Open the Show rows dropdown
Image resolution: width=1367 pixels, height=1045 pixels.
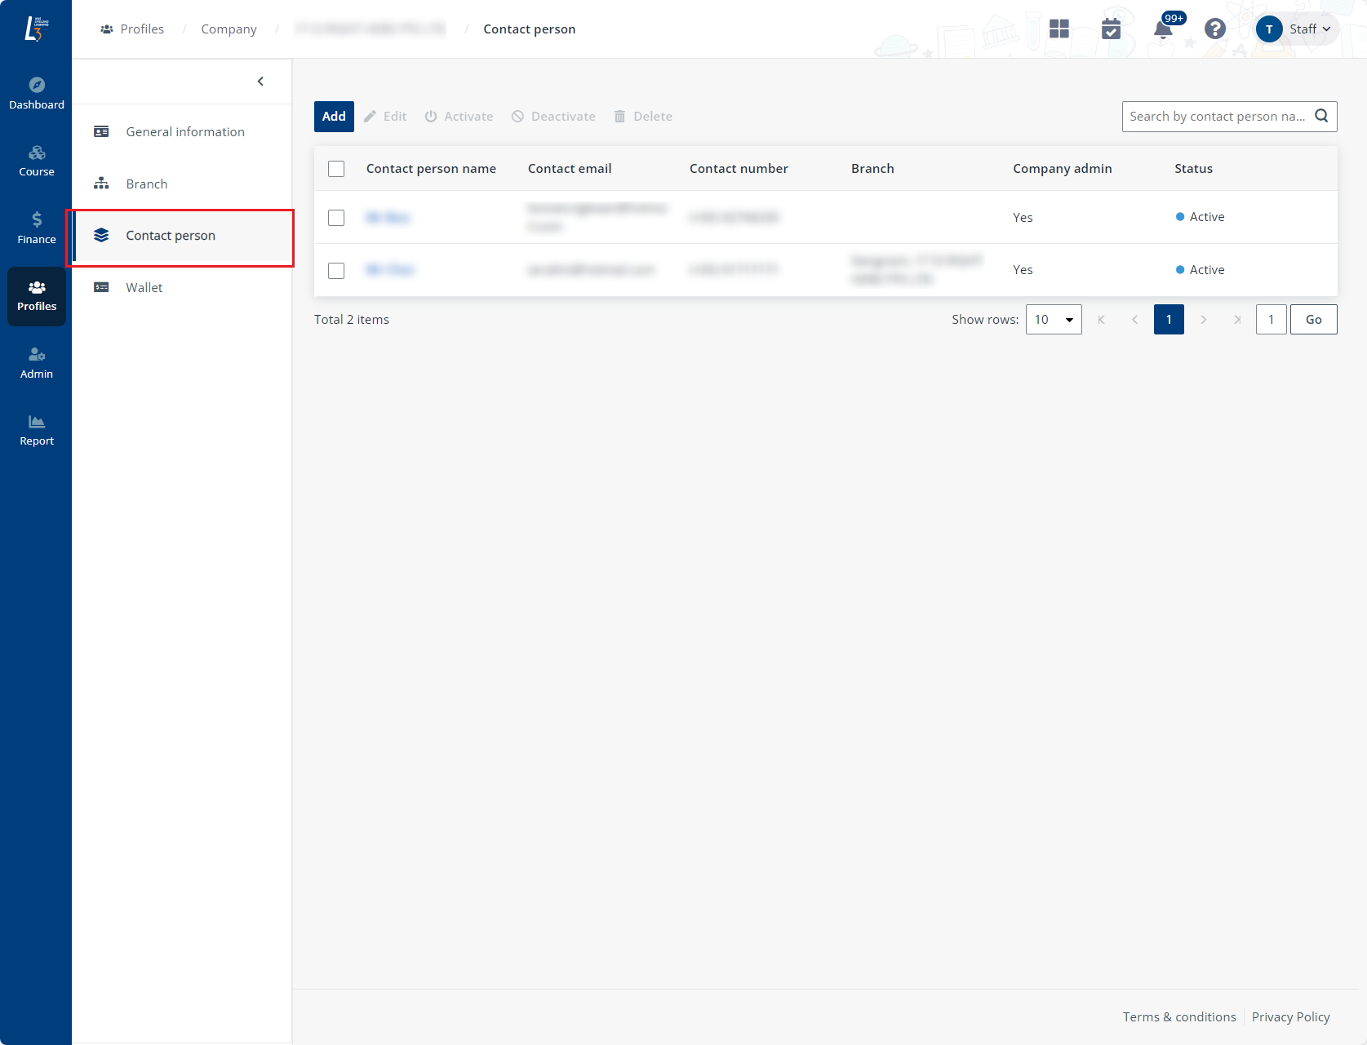(x=1053, y=320)
